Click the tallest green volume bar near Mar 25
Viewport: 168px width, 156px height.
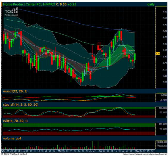pyautogui.click(x=92, y=145)
